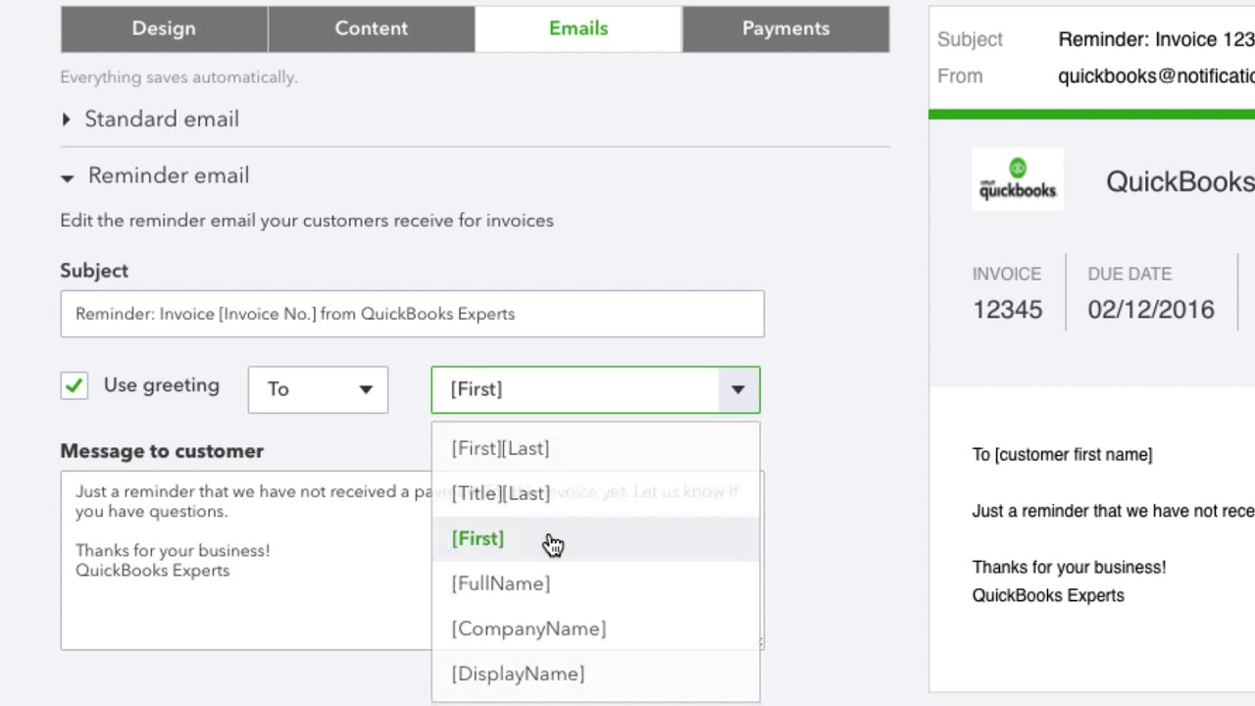1255x706 pixels.
Task: Collapse the Reminder email section
Action: (x=168, y=176)
